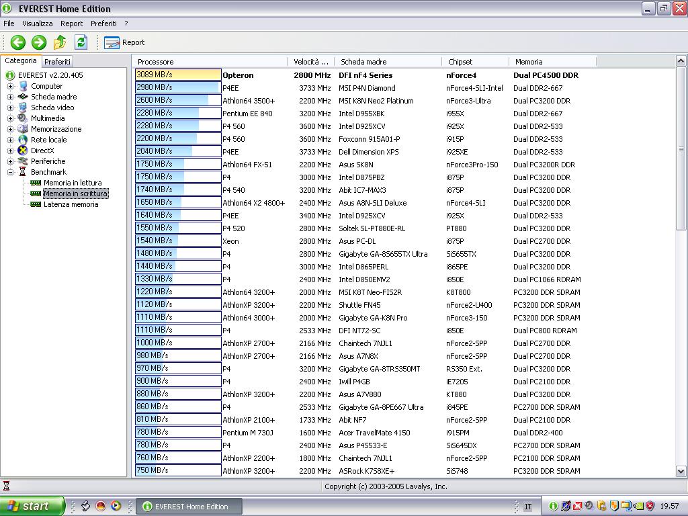Viewport: 688px width, 516px height.
Task: Click the Rete locale globe icon
Action: [x=24, y=140]
